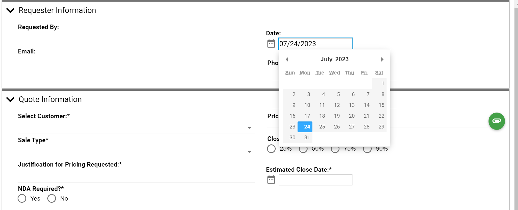Choose the 90% close probability option
This screenshot has width=518, height=210.
click(x=367, y=149)
